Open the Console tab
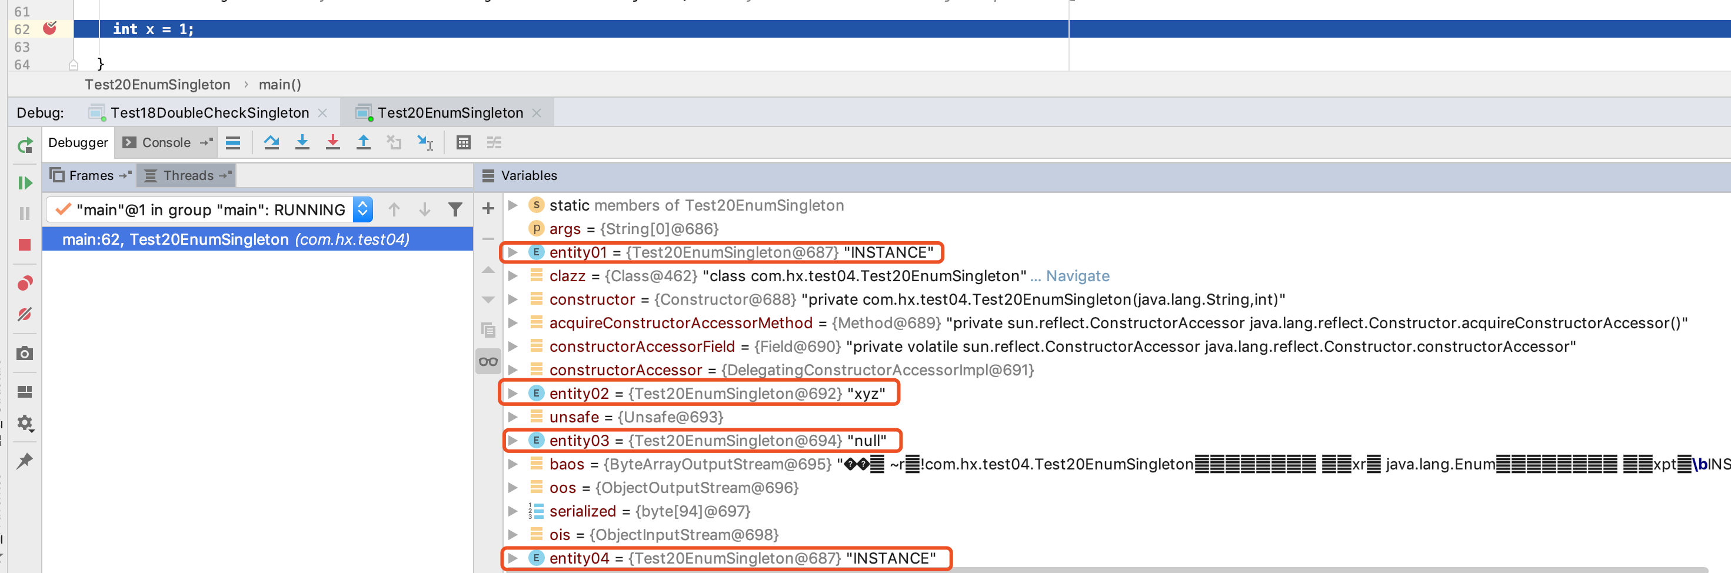Image resolution: width=1731 pixels, height=573 pixels. point(167,142)
